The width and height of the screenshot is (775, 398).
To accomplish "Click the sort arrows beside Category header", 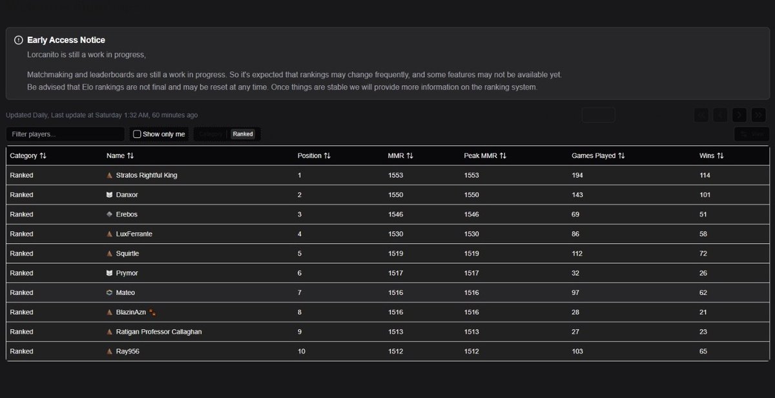I will [43, 156].
